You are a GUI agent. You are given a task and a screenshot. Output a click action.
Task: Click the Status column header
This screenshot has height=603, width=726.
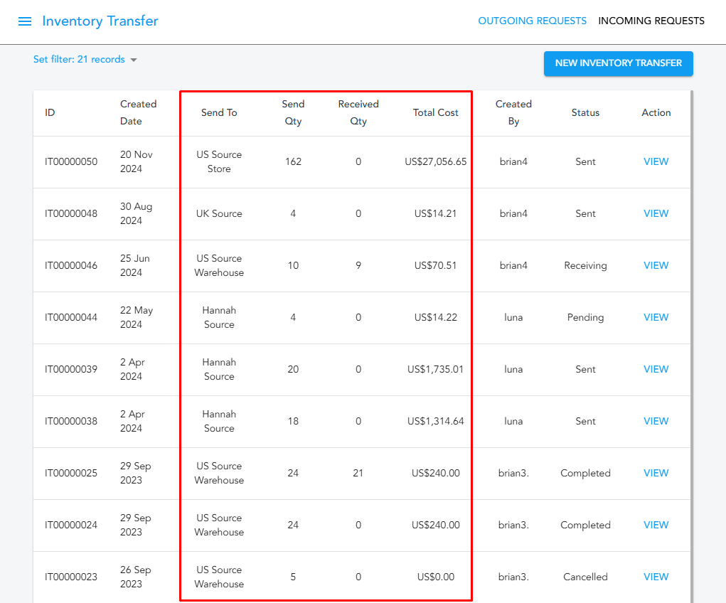(585, 112)
